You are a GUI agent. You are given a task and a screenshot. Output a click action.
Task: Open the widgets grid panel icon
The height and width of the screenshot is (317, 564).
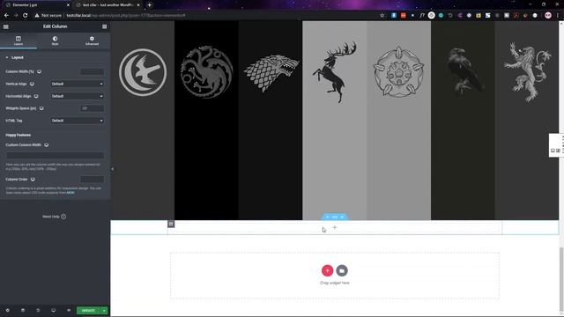104,26
